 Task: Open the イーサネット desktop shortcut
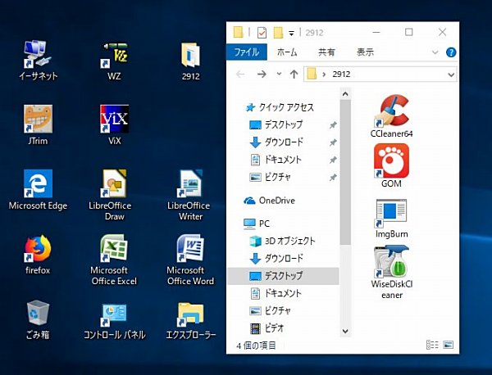point(38,60)
